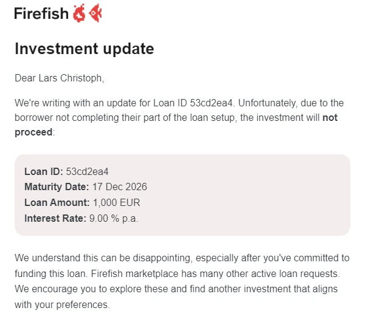Click the 9.00 % p.a. rate value
Screen dimensions: 368x322
coord(114,219)
